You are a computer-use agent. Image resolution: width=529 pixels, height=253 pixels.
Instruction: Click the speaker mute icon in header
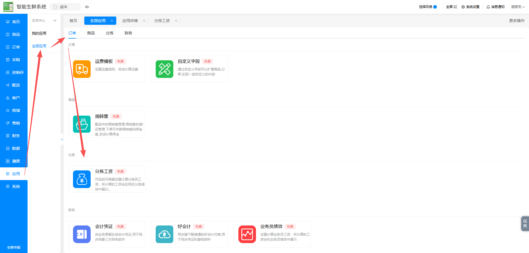87,7
